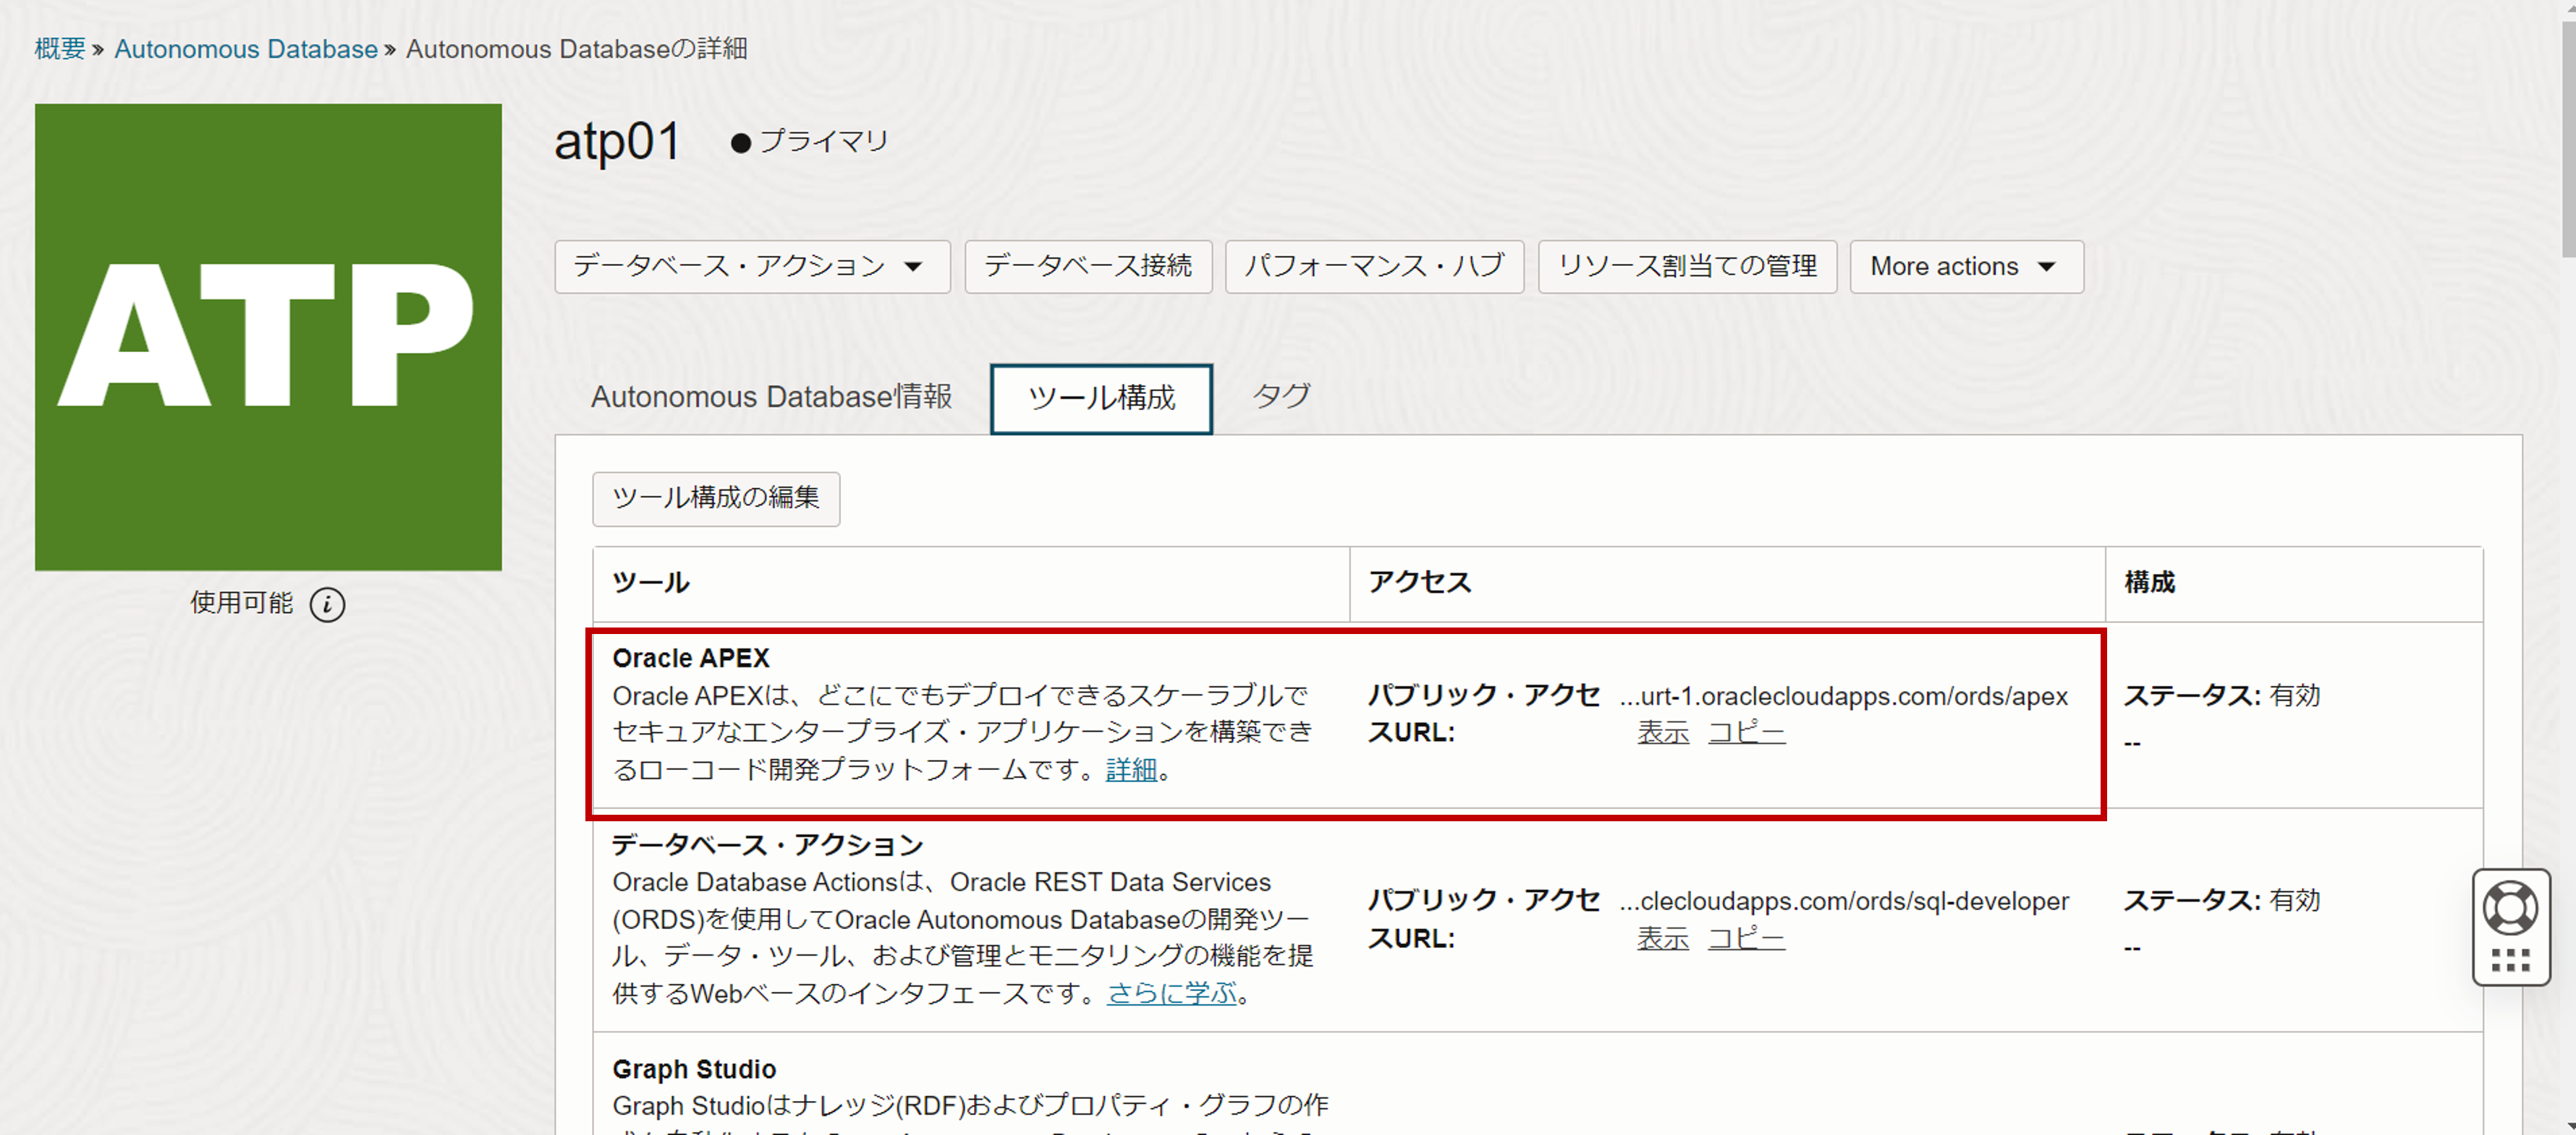Open the タグ tab
Viewport: 2576px width, 1135px height.
coord(1281,397)
